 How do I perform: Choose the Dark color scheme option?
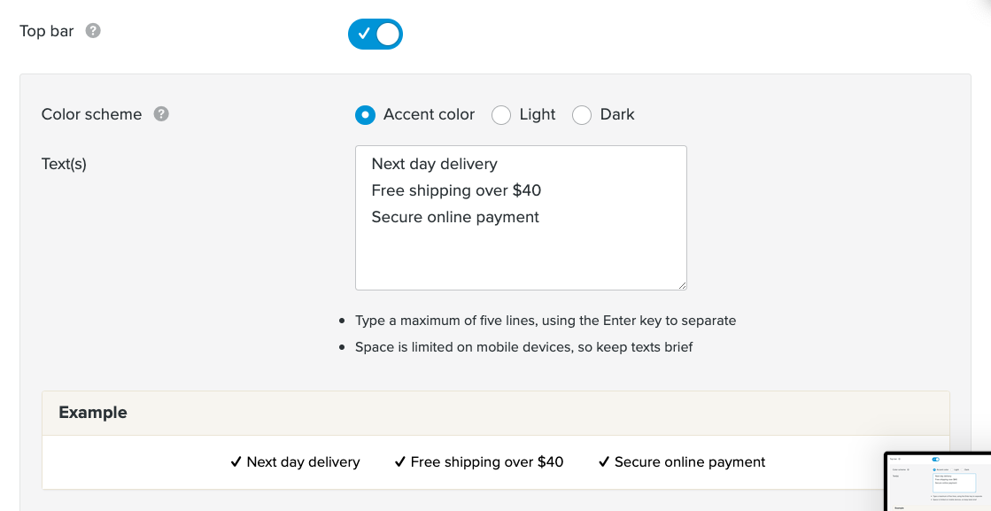click(x=582, y=114)
